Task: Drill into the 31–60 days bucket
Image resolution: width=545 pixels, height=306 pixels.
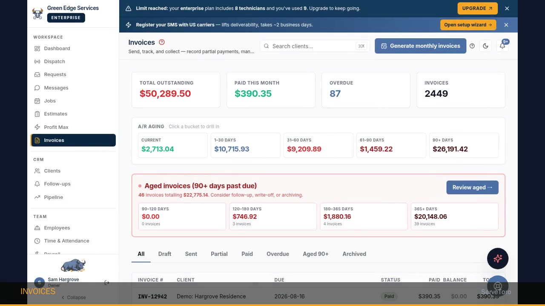Action: [x=318, y=145]
